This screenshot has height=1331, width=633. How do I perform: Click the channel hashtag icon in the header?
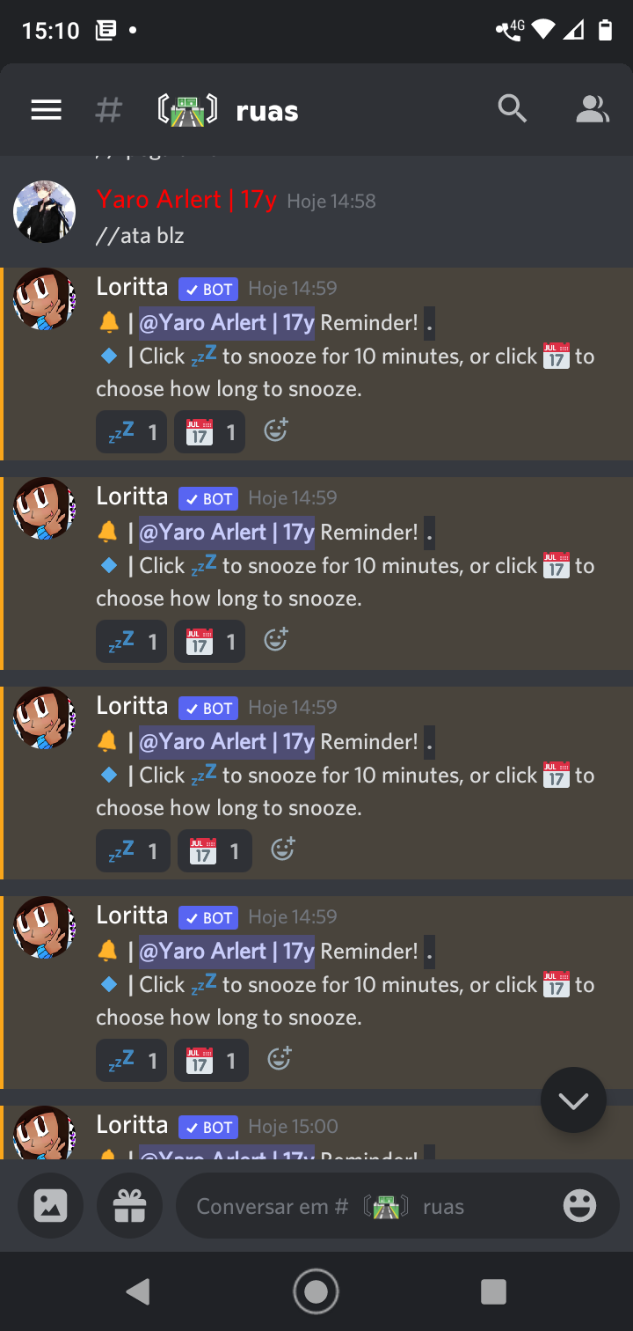(107, 108)
